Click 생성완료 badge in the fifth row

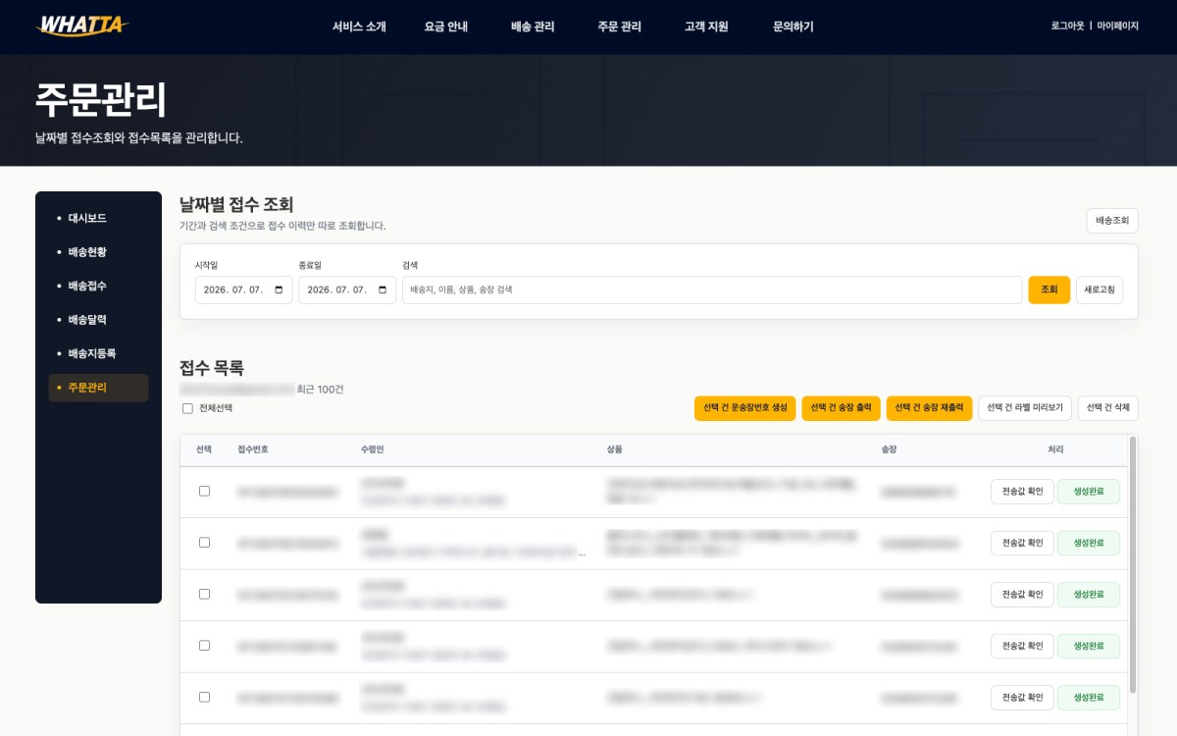tap(1089, 698)
